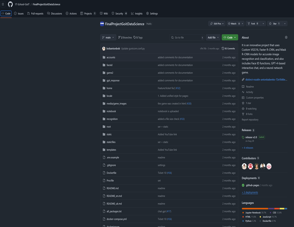Click the GitHub logo icon
Viewport: 294px width, 227px height.
click(10, 4)
